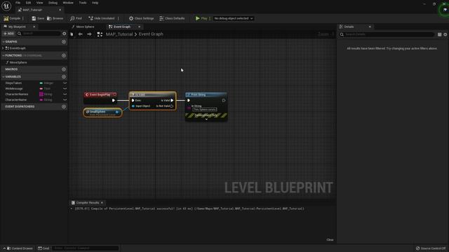
Task: Select the StepsTaken variable
Action: point(13,83)
